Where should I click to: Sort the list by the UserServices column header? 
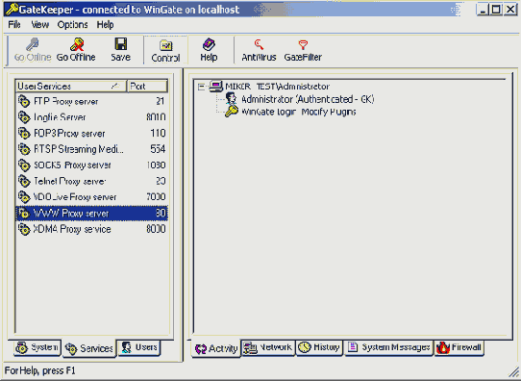tap(71, 86)
